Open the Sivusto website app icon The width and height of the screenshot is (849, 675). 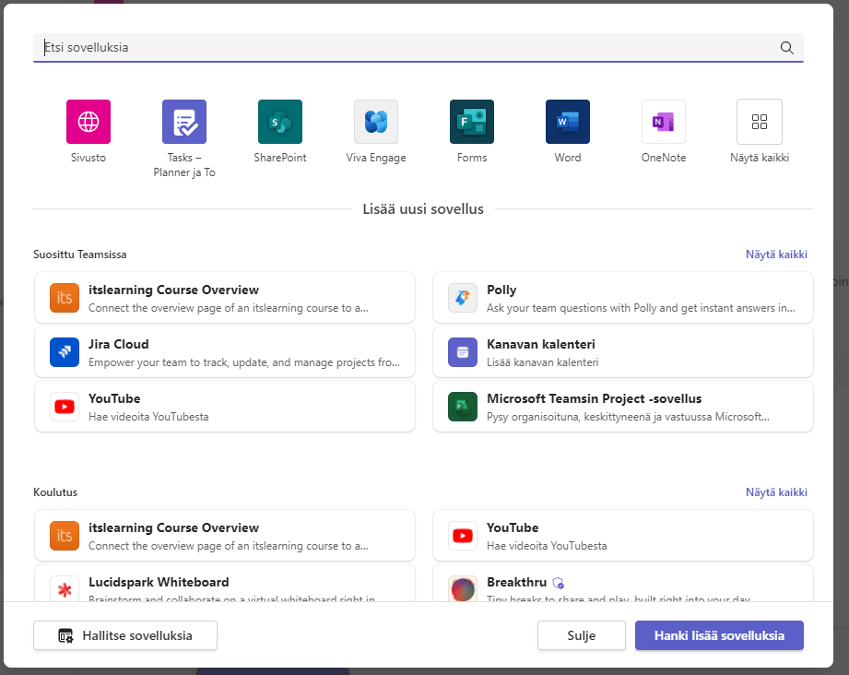88,122
